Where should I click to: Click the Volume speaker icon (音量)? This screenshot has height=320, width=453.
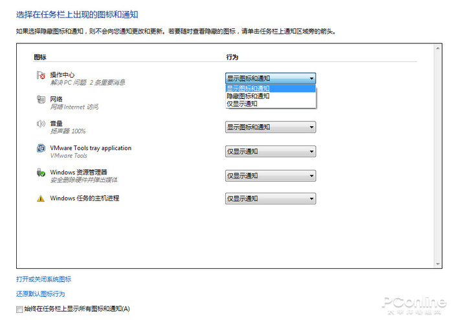41,123
